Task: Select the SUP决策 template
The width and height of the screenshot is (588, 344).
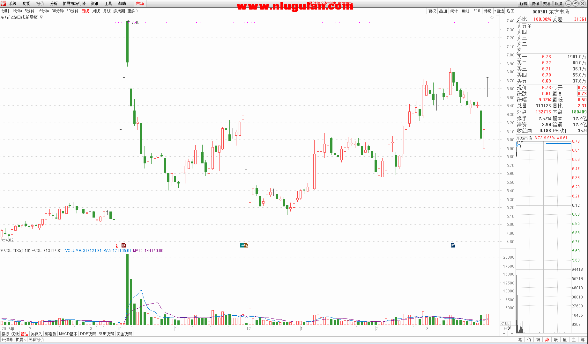Action: tap(106, 334)
